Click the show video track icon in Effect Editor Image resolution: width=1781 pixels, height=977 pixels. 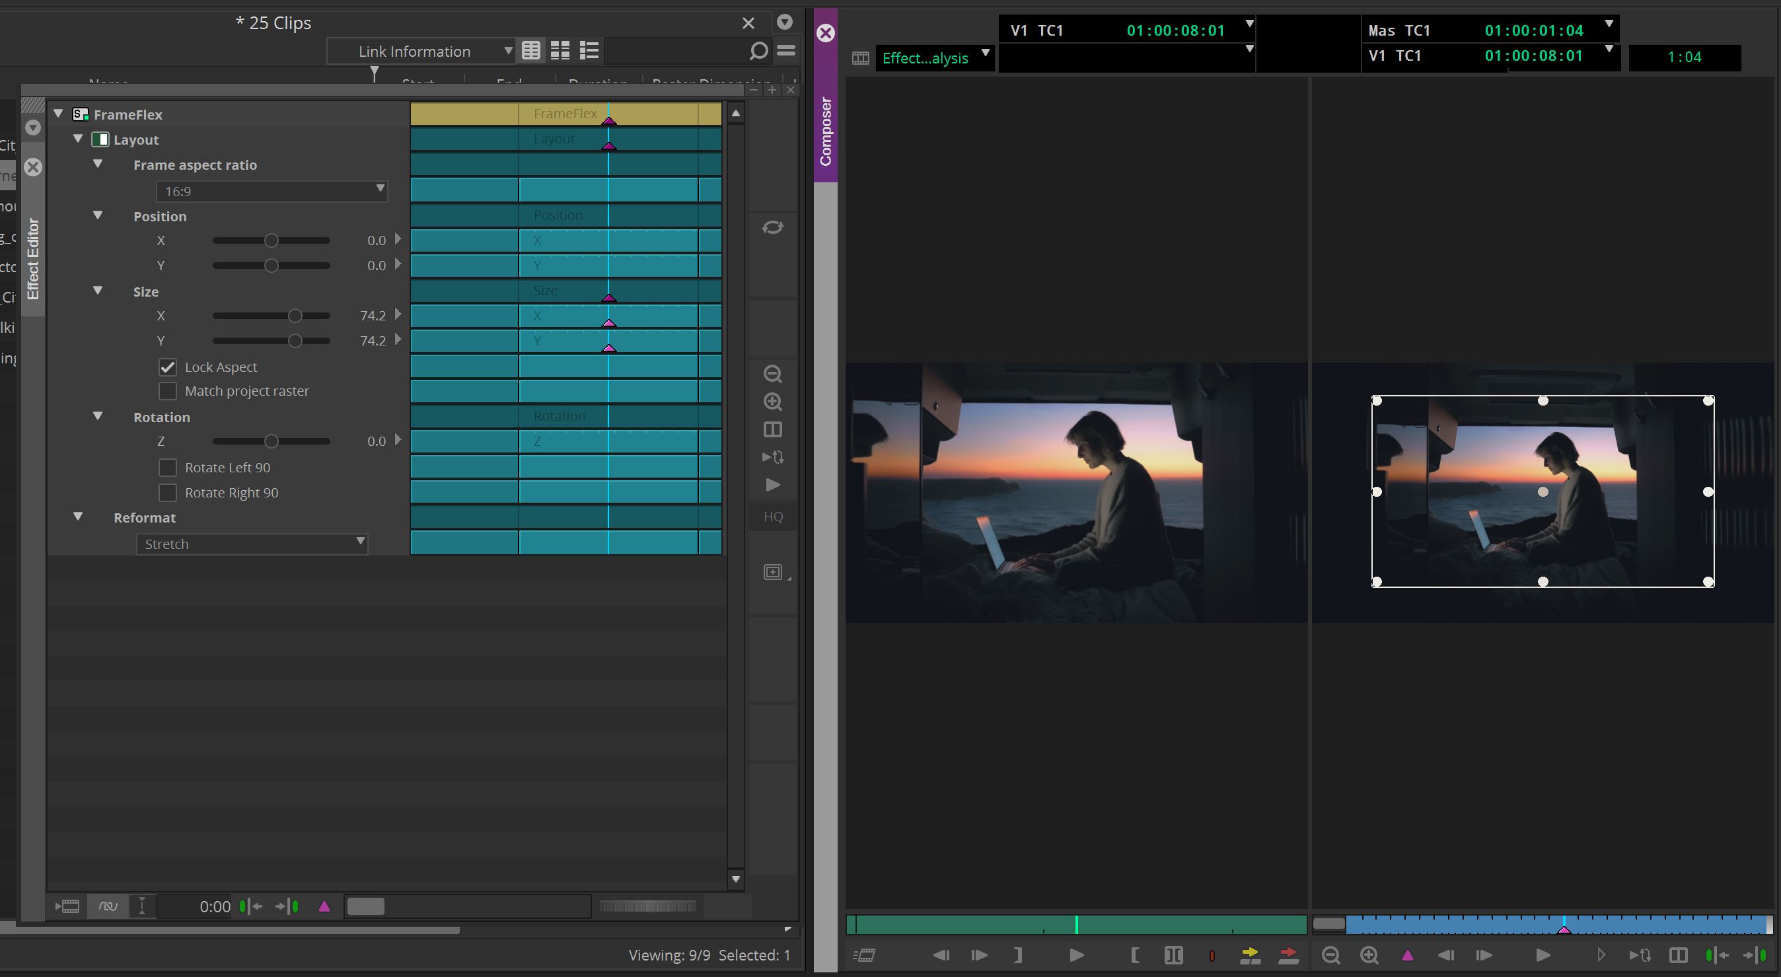(68, 906)
